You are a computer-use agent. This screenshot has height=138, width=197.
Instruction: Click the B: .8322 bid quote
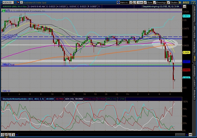coord(185,3)
